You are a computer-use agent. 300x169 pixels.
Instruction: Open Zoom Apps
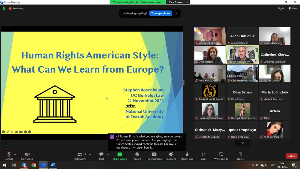click(204, 155)
